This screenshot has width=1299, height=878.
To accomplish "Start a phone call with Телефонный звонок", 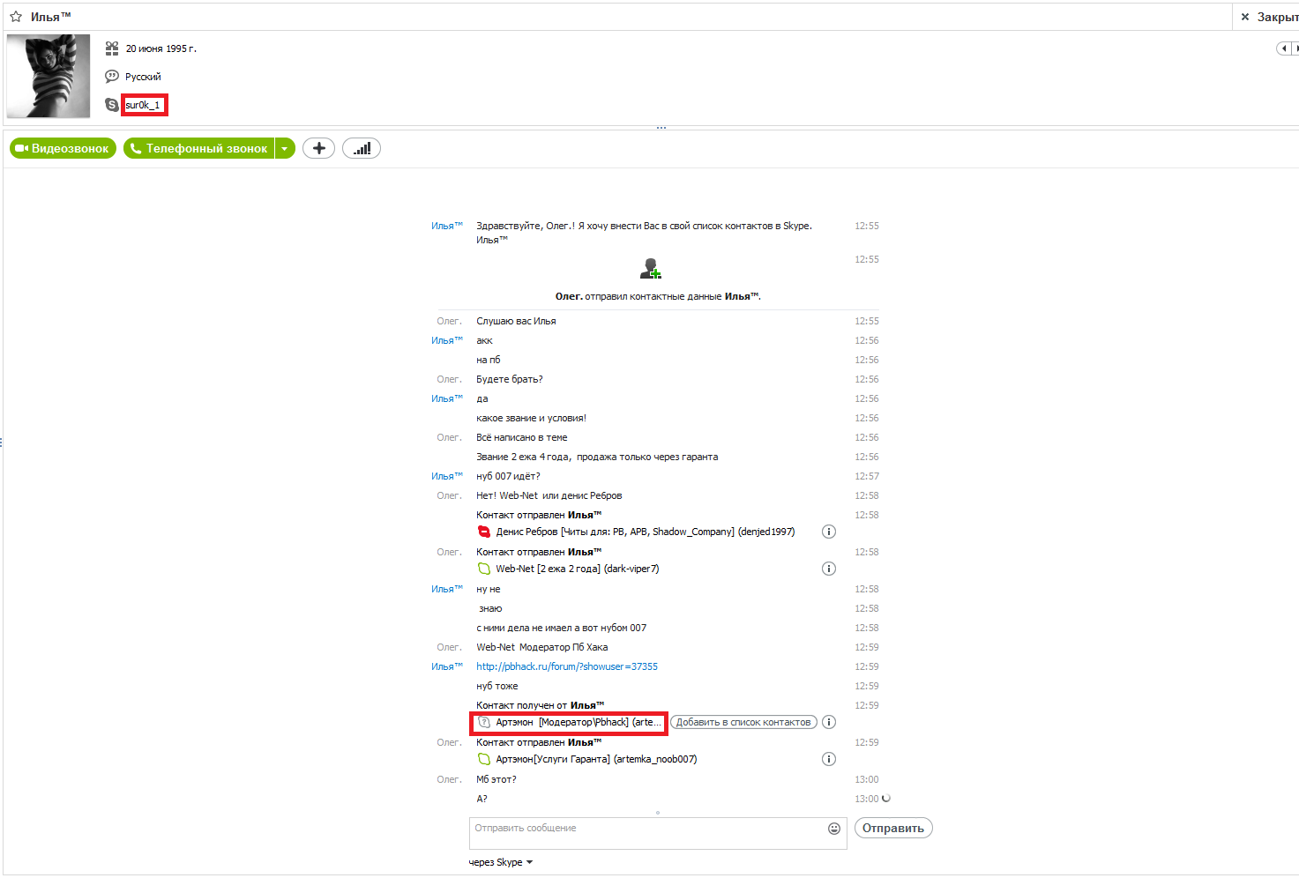I will point(199,148).
